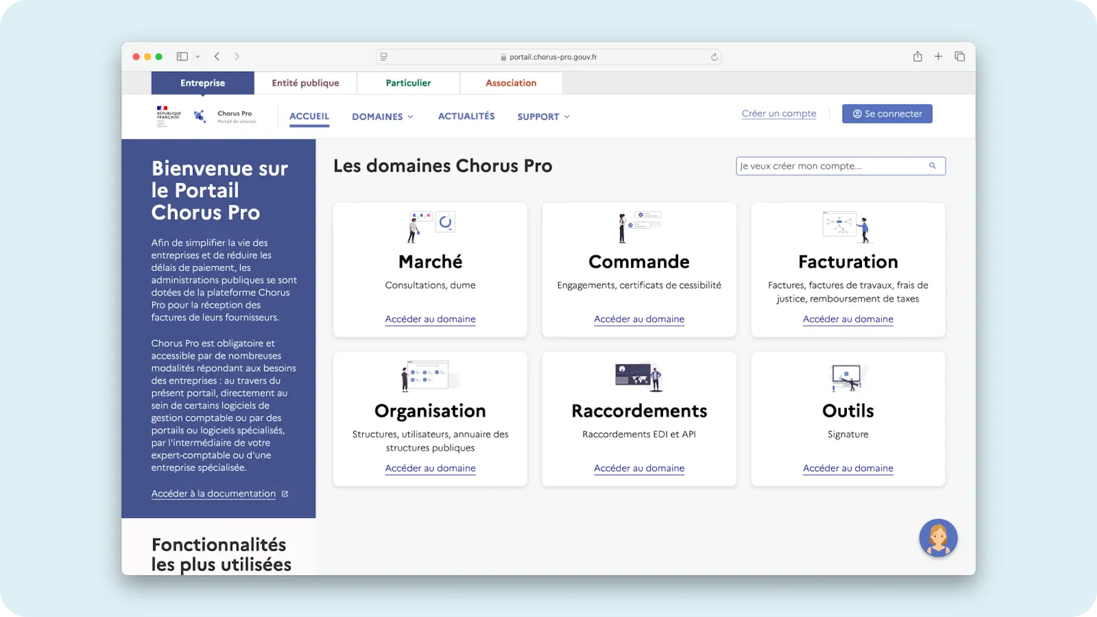
Task: Open the sidebar options chevron in toolbar
Action: tap(198, 57)
